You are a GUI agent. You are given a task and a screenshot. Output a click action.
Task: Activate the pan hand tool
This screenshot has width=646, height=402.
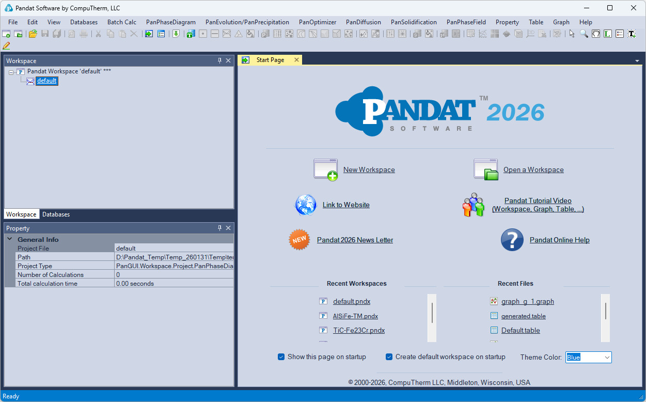(x=595, y=34)
